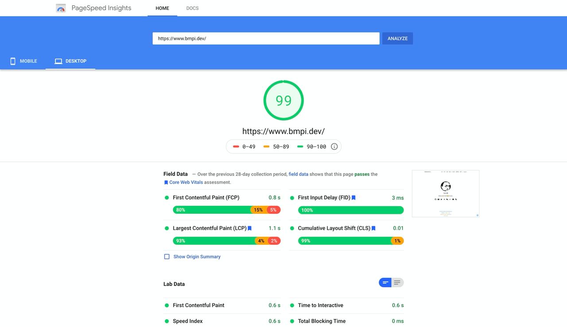Open the field data link
The image size is (567, 327).
[x=298, y=174]
